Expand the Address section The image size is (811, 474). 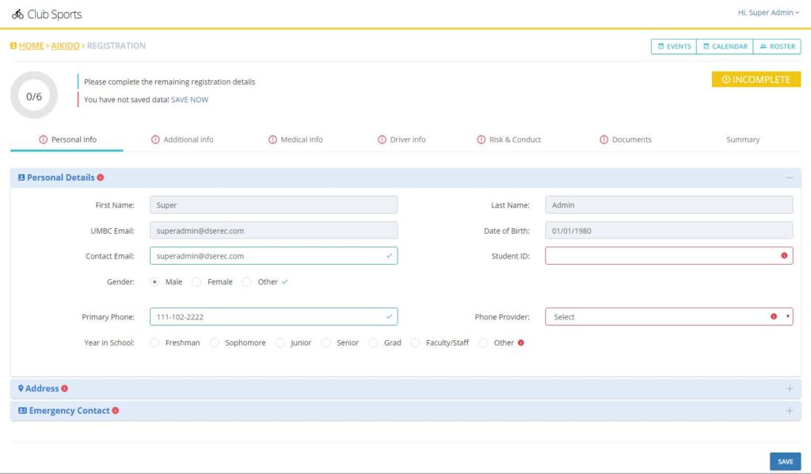coord(789,388)
